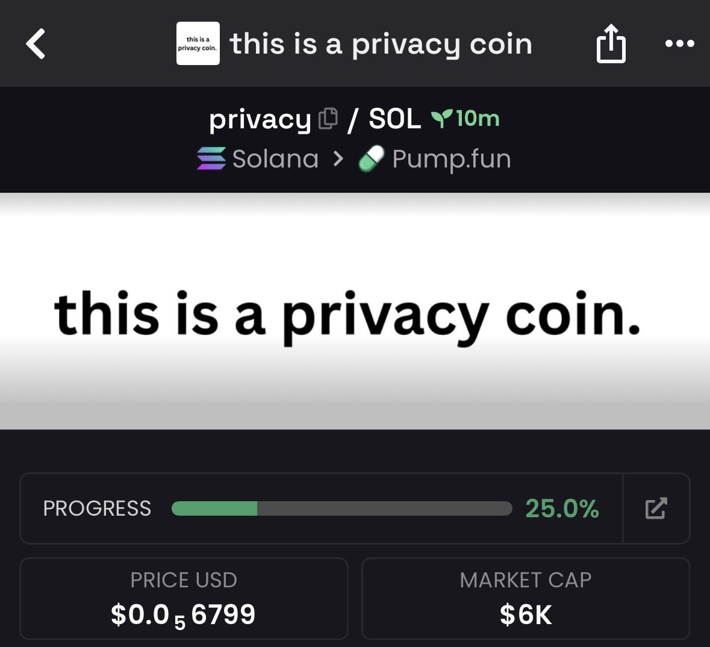Toggle the MARKET CAP card

525,598
